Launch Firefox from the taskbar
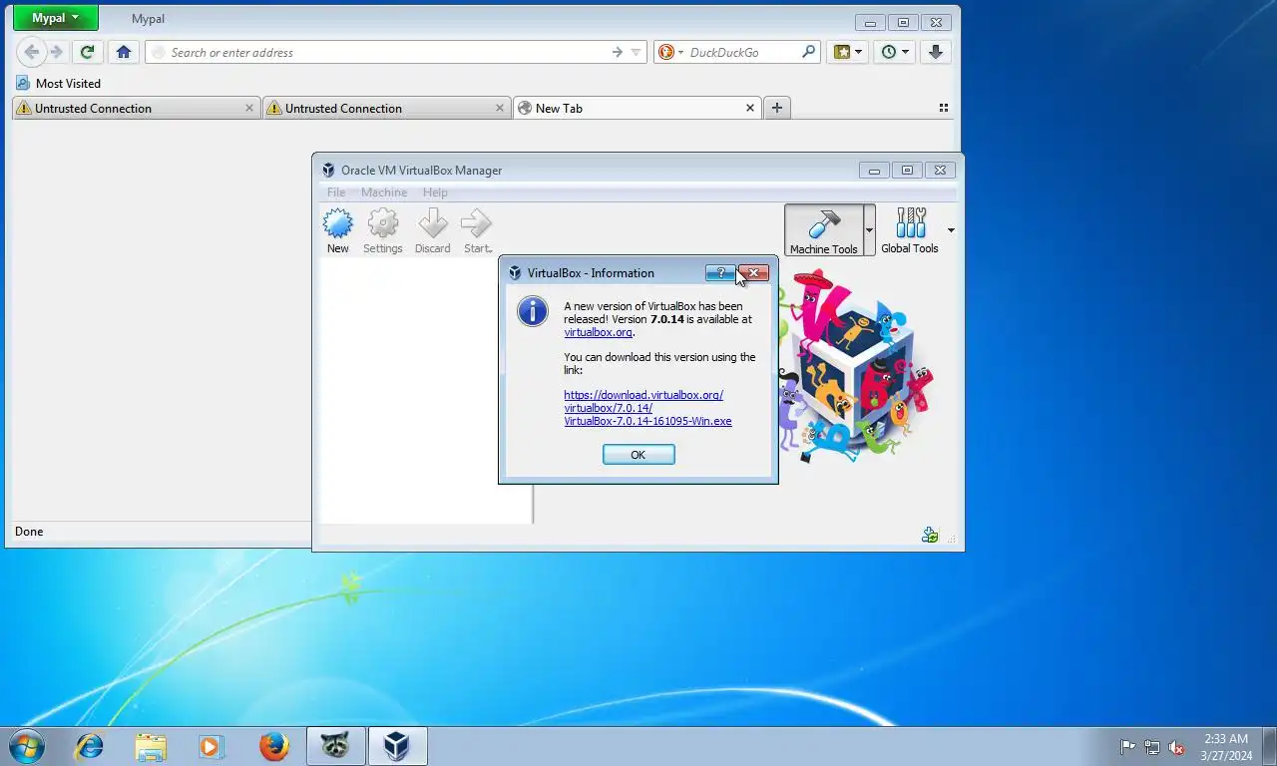 (273, 746)
